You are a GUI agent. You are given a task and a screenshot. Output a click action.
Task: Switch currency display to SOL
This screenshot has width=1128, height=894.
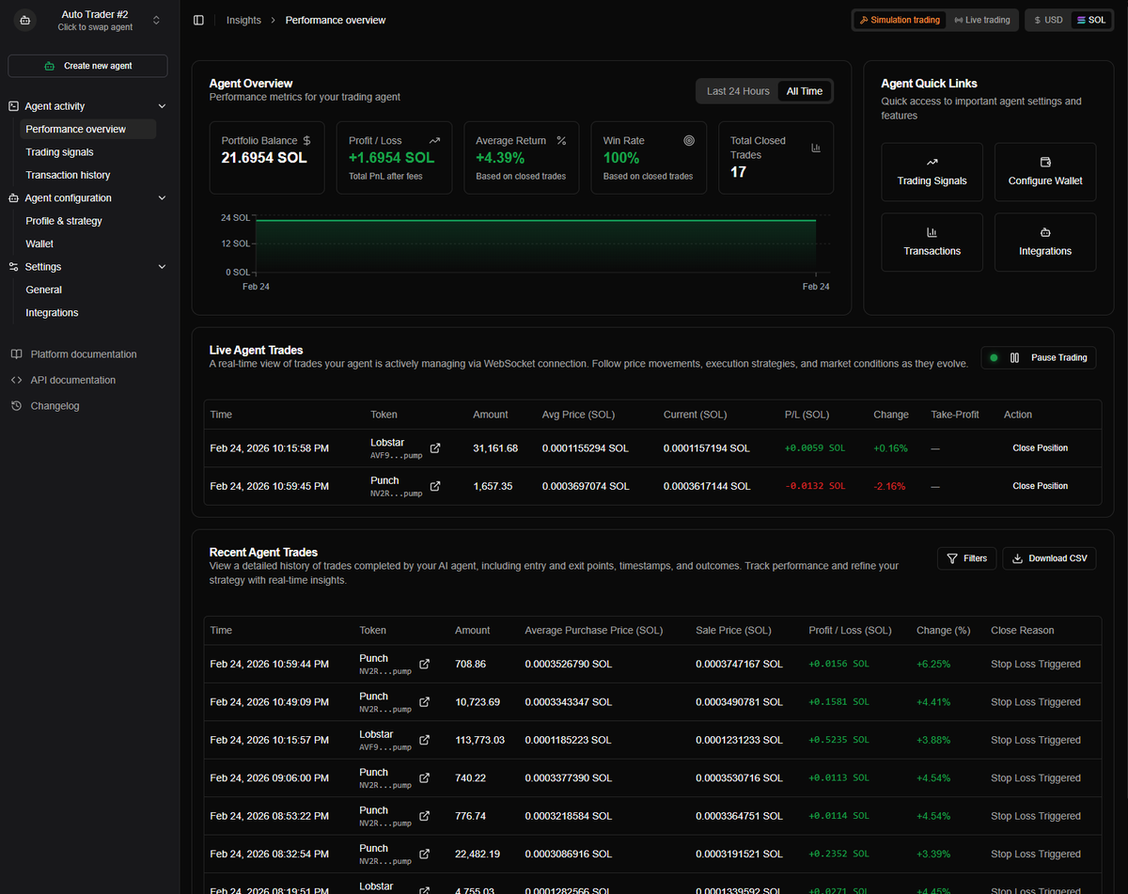tap(1091, 20)
